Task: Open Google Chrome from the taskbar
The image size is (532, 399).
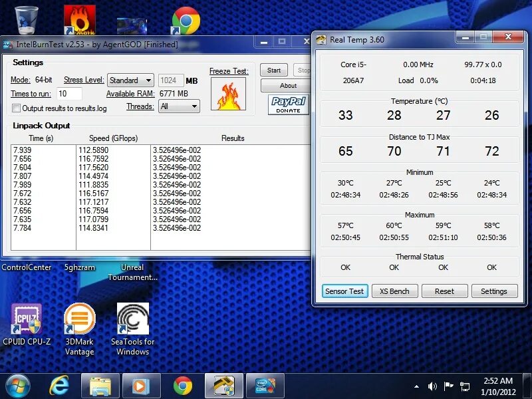Action: point(182,385)
